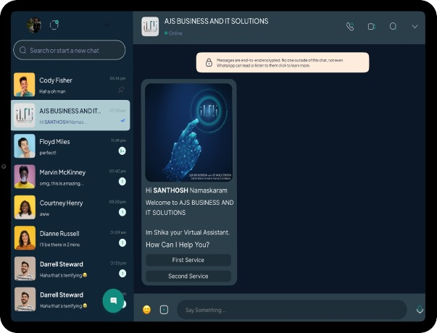Screen dimensions: 437x333
Task: Click the search icon in chat header
Action: click(393, 27)
